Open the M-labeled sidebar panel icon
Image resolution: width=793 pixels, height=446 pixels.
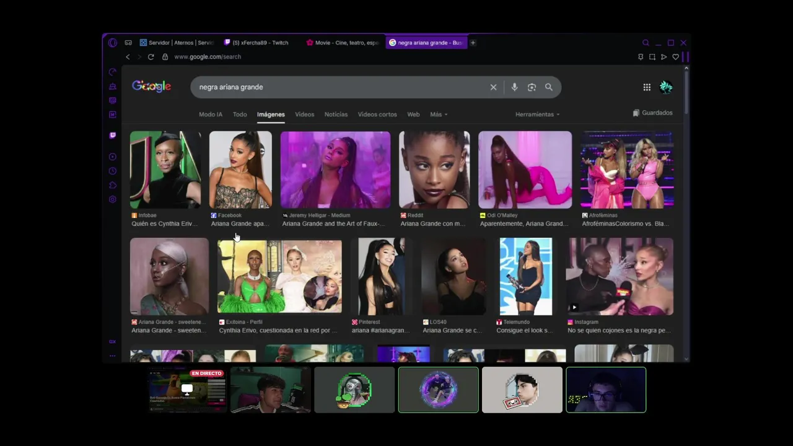113,115
